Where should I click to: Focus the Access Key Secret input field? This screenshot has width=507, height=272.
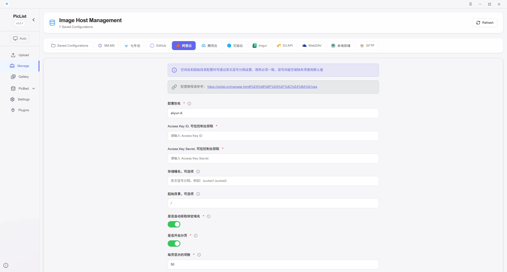click(273, 158)
